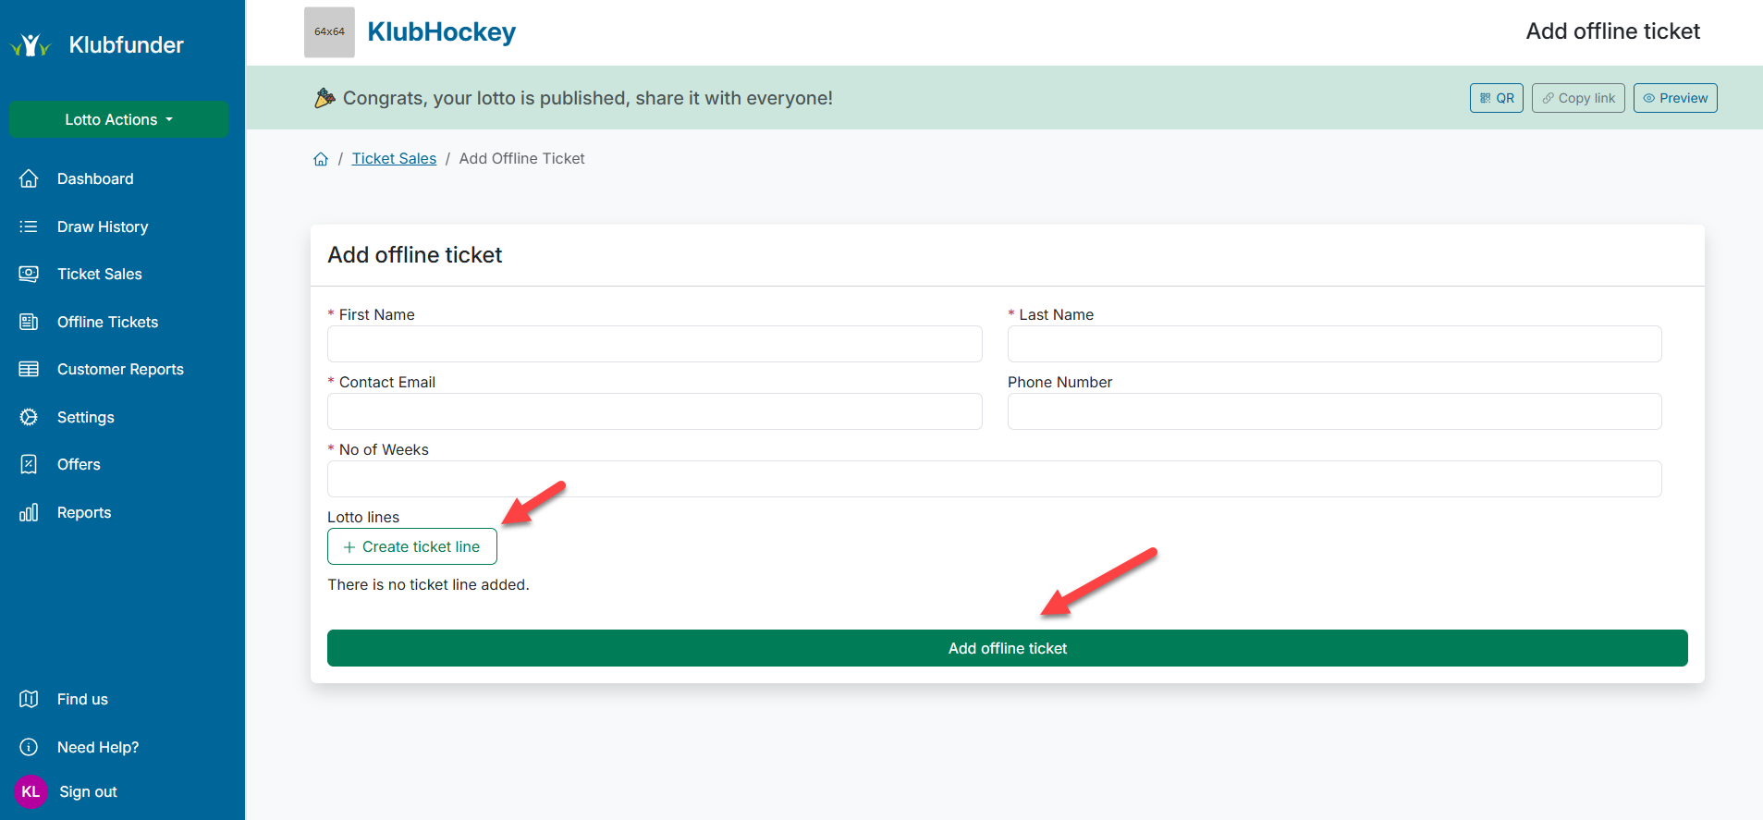Open the Lotto Actions dropdown
The width and height of the screenshot is (1763, 820).
point(118,119)
